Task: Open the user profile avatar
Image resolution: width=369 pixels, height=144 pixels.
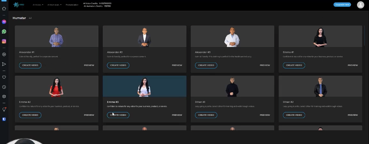Action: coord(360,5)
